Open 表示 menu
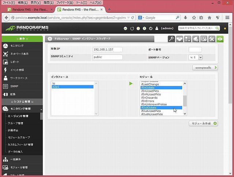 pyautogui.click(x=35, y=3)
